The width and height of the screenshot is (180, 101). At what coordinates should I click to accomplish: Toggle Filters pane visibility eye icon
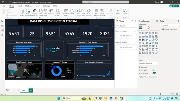tap(132, 21)
